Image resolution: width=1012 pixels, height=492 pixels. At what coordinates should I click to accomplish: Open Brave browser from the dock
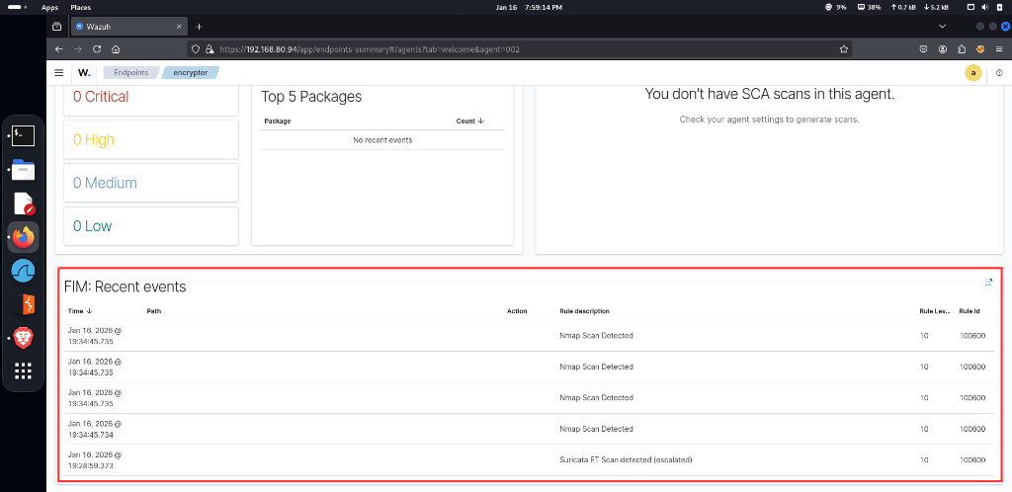[x=24, y=338]
